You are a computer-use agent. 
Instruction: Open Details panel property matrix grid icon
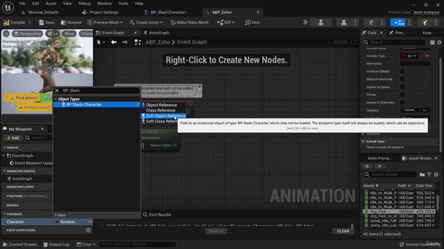432,42
